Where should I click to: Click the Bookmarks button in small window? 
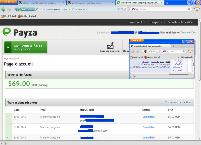tap(187, 57)
